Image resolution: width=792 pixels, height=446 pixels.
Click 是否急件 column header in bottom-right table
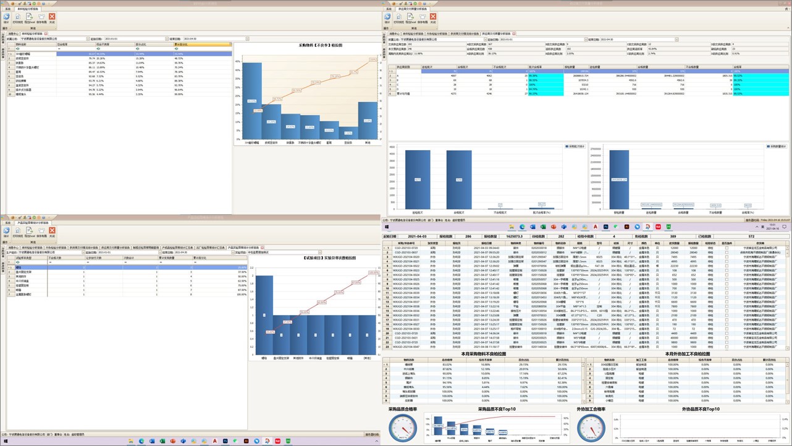pyautogui.click(x=727, y=243)
